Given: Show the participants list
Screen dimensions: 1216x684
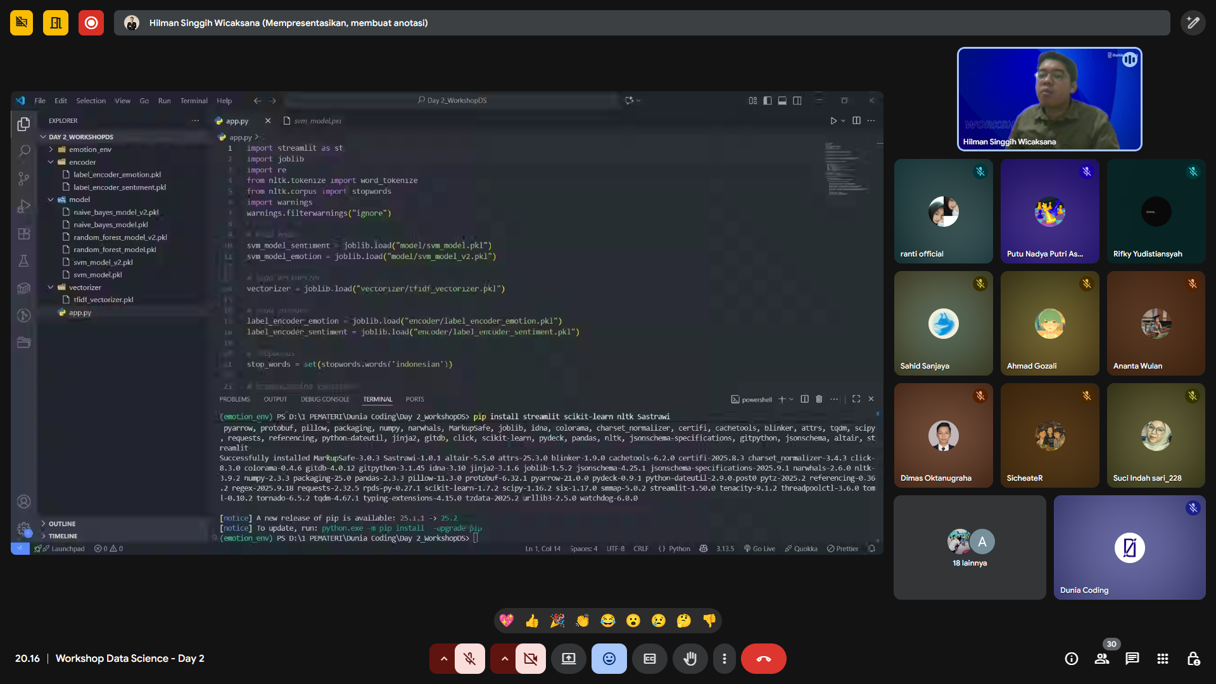Looking at the screenshot, I should tap(1102, 659).
